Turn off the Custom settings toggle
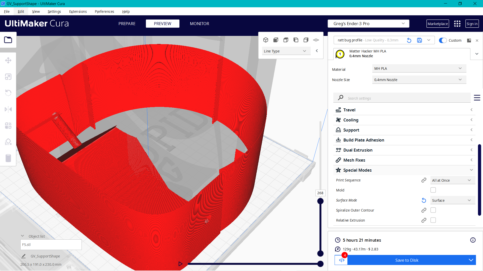 tap(443, 40)
